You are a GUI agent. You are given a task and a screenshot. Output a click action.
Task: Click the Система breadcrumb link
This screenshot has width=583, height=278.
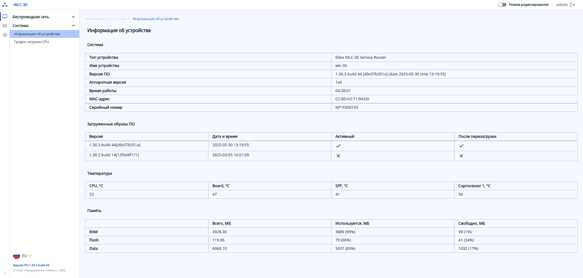[119, 19]
